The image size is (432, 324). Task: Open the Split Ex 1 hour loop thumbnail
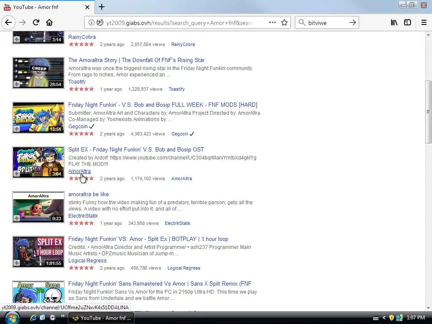pos(38,252)
